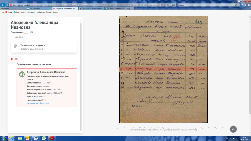251x141 pixels.
Task: Click 'Номер команды: 1775' text
Action: pyautogui.click(x=37, y=100)
